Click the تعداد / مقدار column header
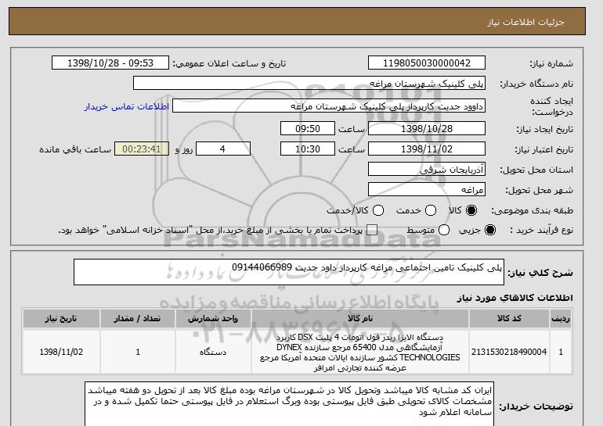Image resolution: width=603 pixels, height=426 pixels. point(138,319)
